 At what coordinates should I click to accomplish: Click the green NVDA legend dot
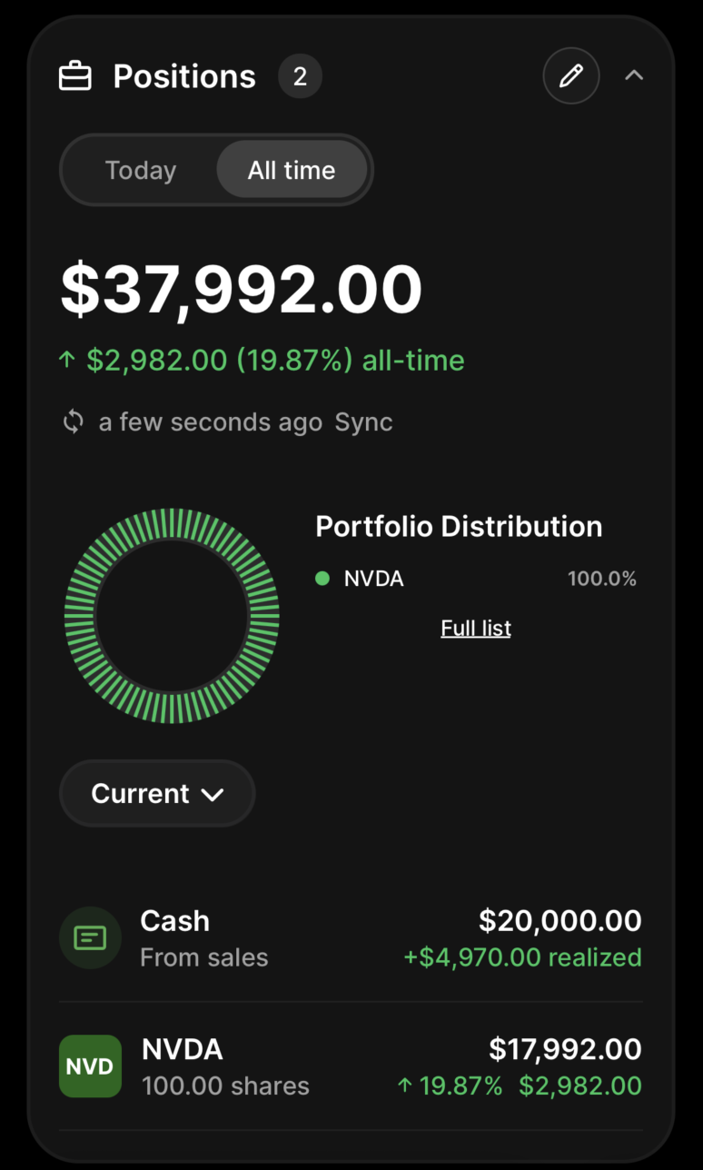coord(322,579)
